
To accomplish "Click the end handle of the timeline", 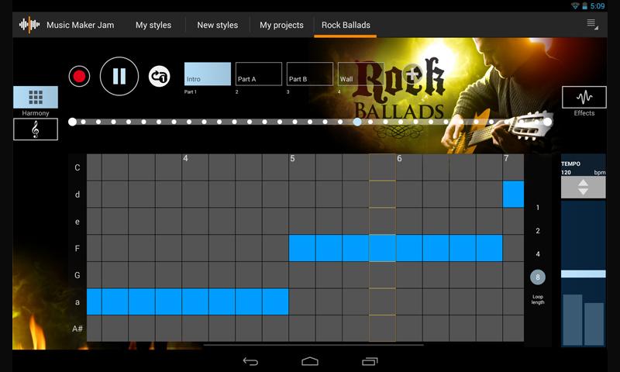I will [x=548, y=122].
